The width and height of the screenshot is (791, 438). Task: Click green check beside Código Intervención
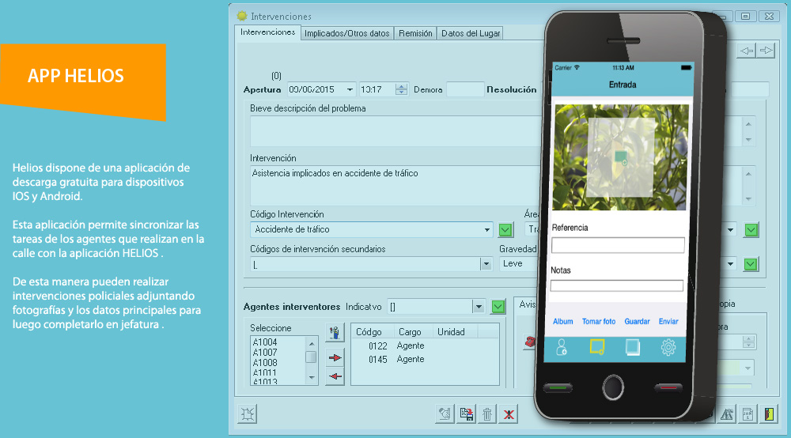click(505, 230)
